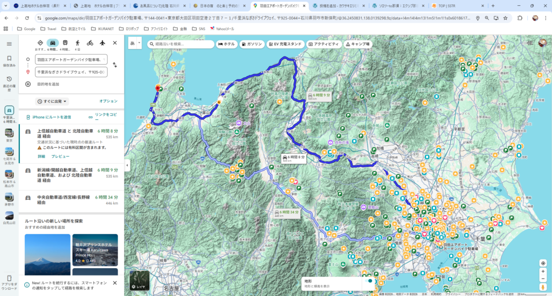552x296 pixels.
Task: Click the zoom in plus button on map
Action: (543, 271)
